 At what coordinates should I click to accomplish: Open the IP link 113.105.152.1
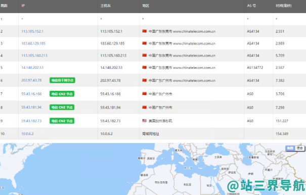click(32, 31)
